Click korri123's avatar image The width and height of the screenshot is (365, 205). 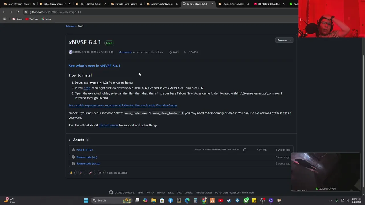click(x=71, y=52)
